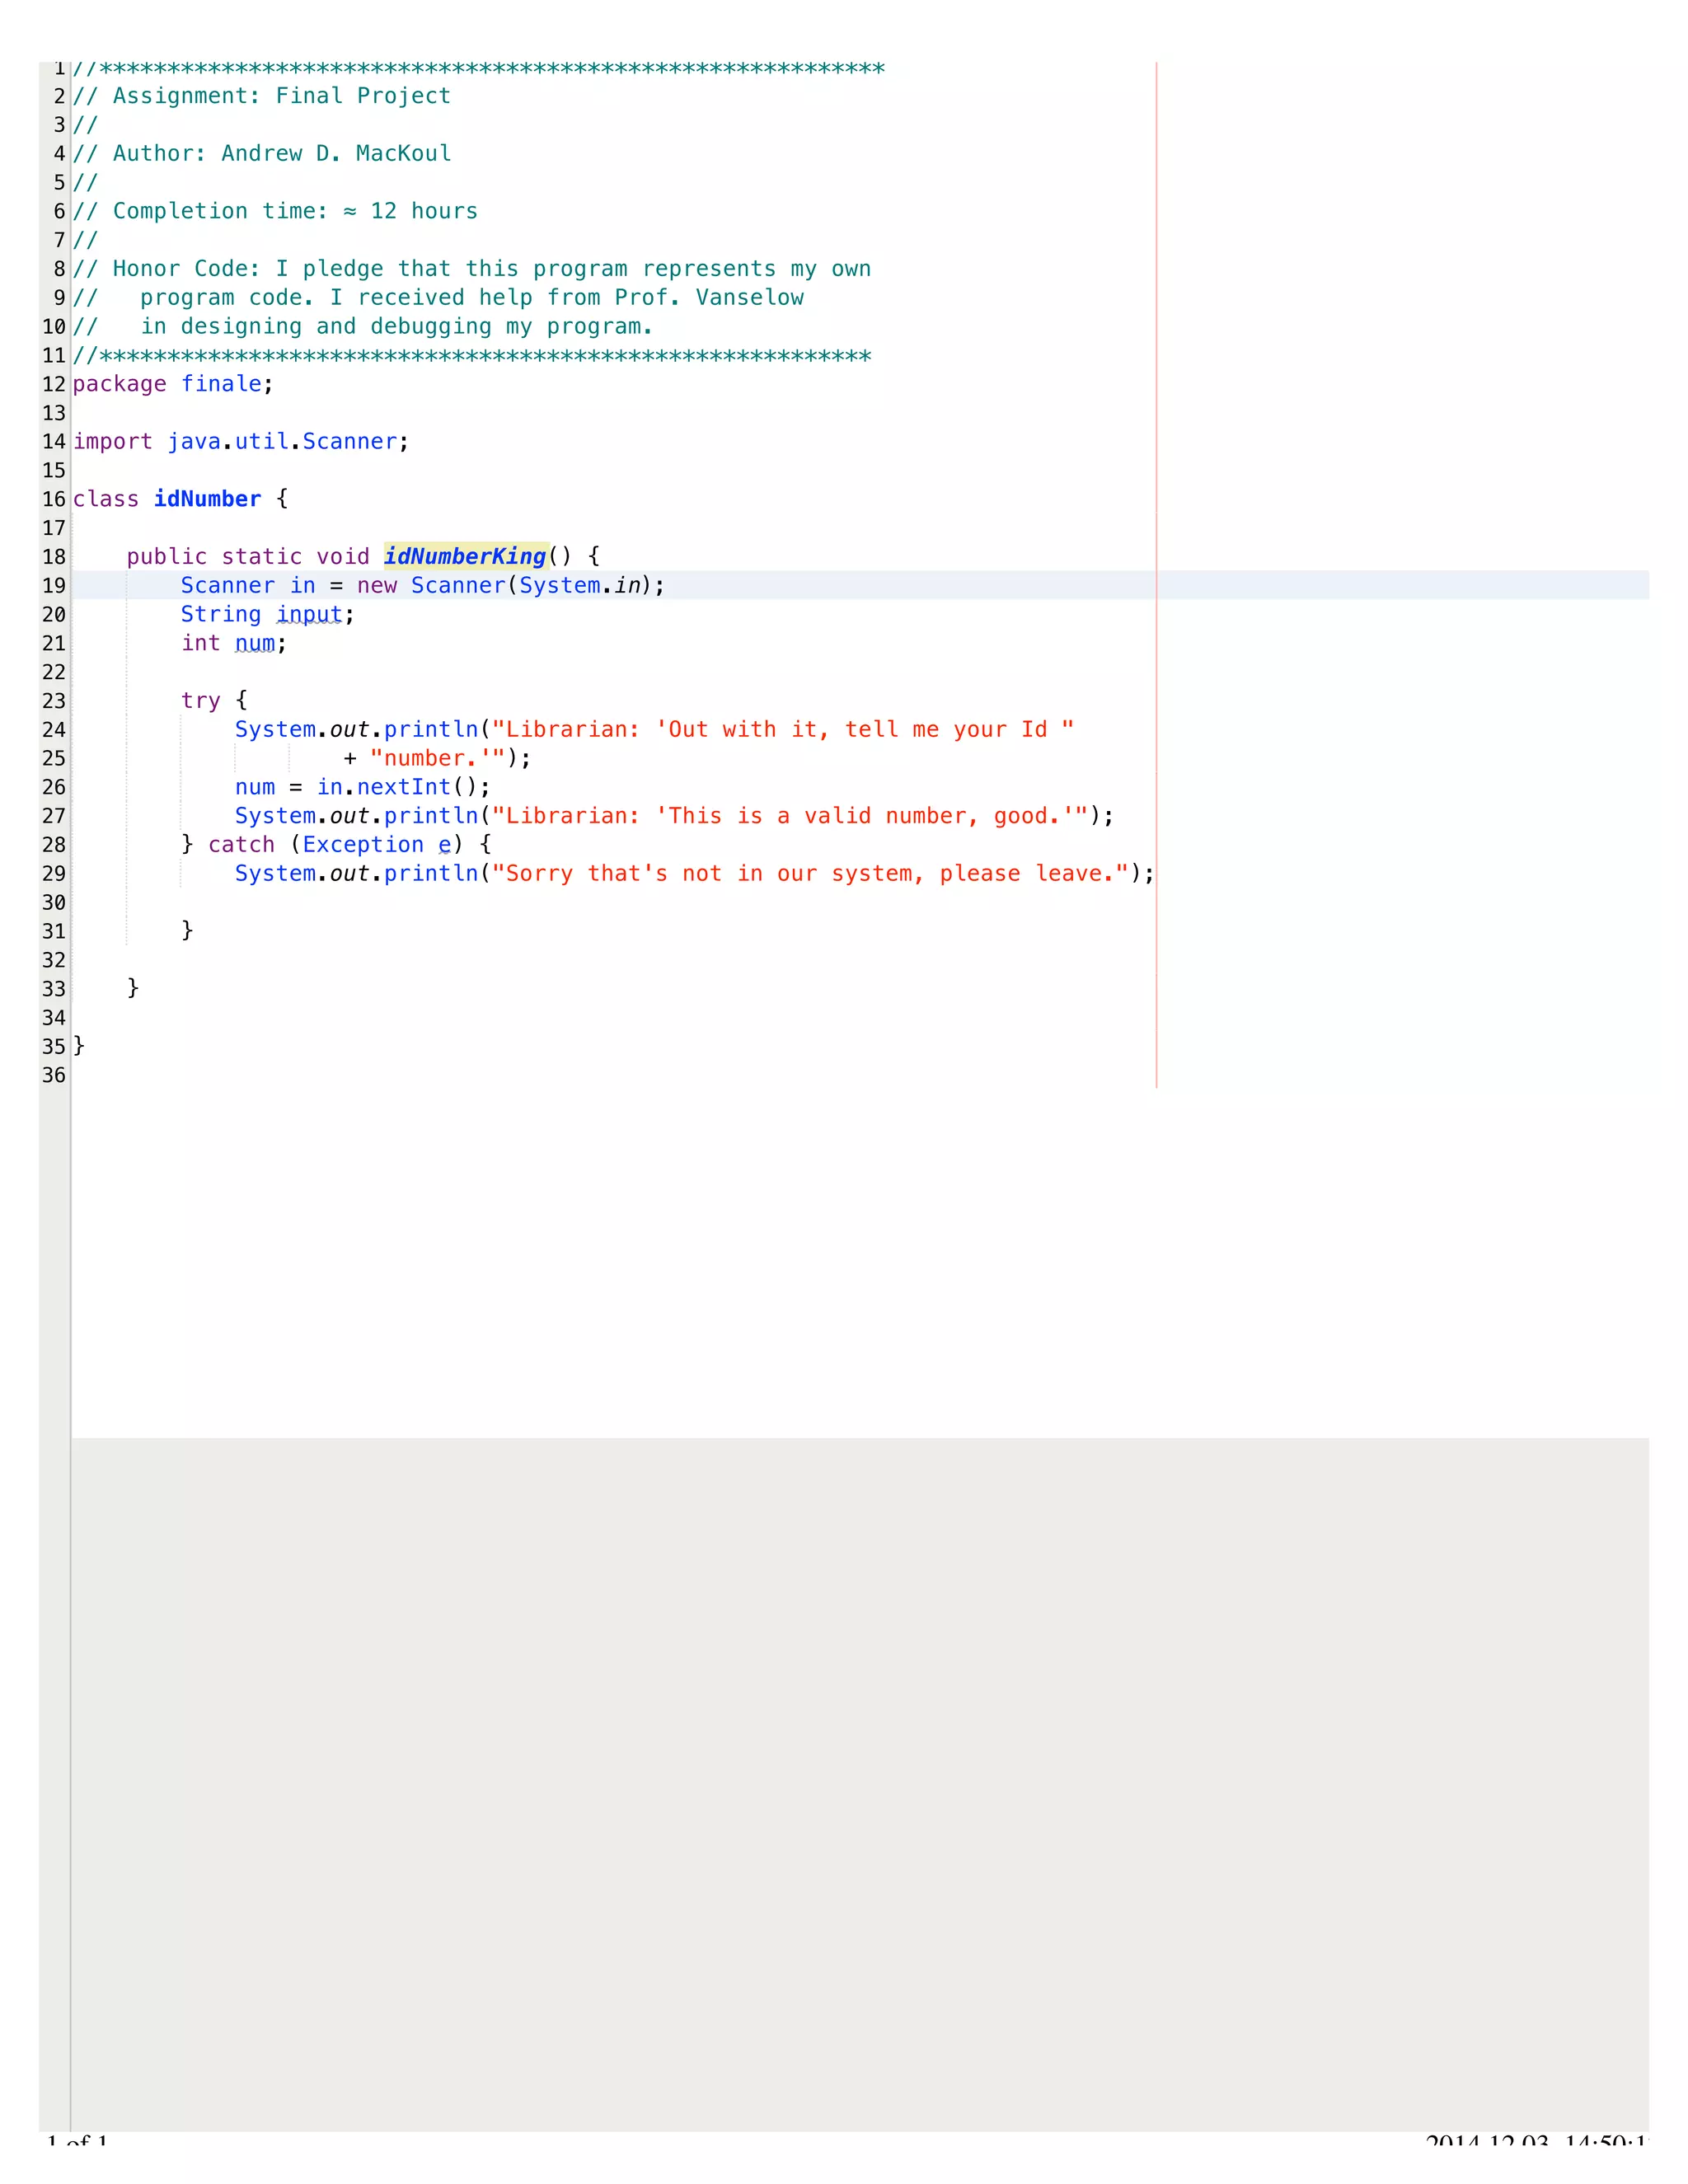The width and height of the screenshot is (1688, 2184).
Task: Click the 'This is a valid number, good.' string
Action: pyautogui.click(x=790, y=816)
